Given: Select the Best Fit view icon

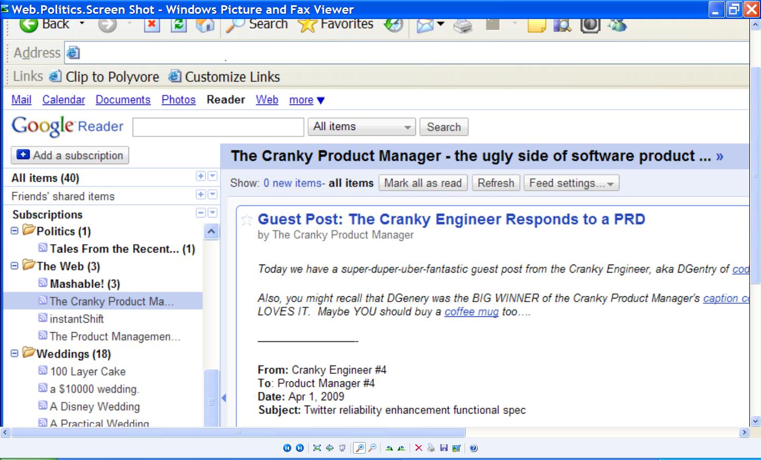Looking at the screenshot, I should coord(317,448).
